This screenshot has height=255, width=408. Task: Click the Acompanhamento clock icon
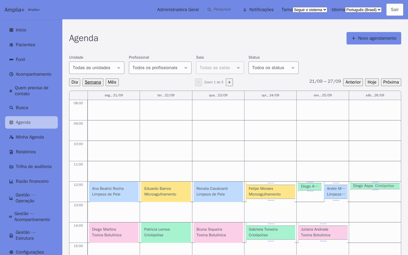coord(11,74)
